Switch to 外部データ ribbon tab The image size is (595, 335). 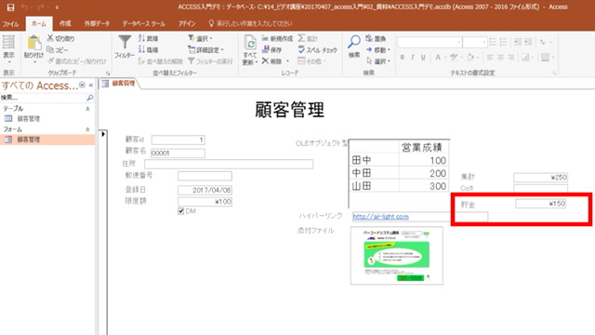[97, 23]
